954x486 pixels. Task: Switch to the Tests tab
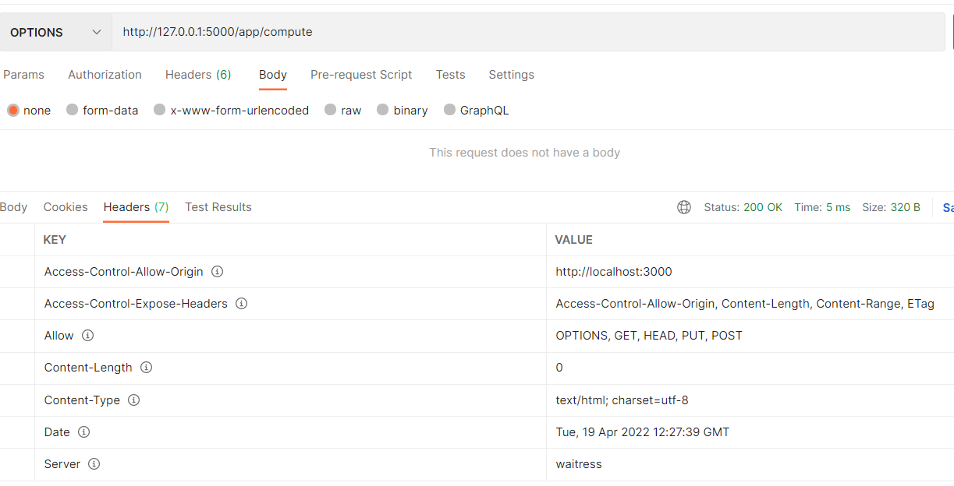450,75
